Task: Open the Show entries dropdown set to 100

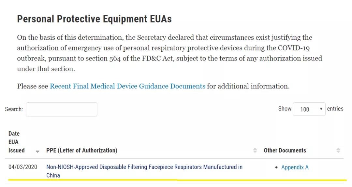Action: (x=309, y=109)
